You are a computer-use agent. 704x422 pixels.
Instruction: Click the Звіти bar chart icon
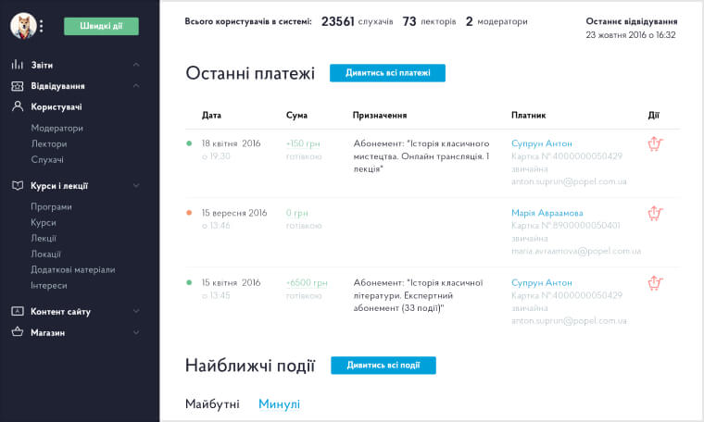[x=17, y=65]
